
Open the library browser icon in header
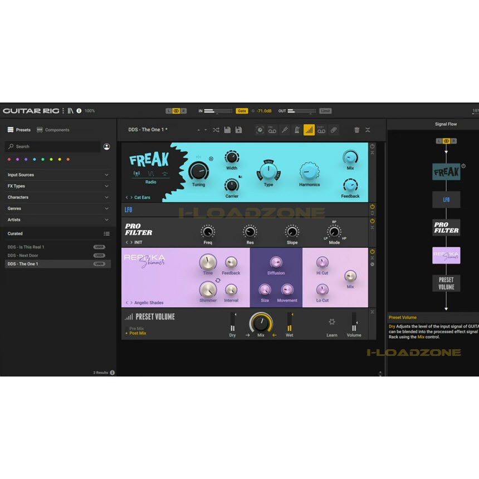(71, 111)
